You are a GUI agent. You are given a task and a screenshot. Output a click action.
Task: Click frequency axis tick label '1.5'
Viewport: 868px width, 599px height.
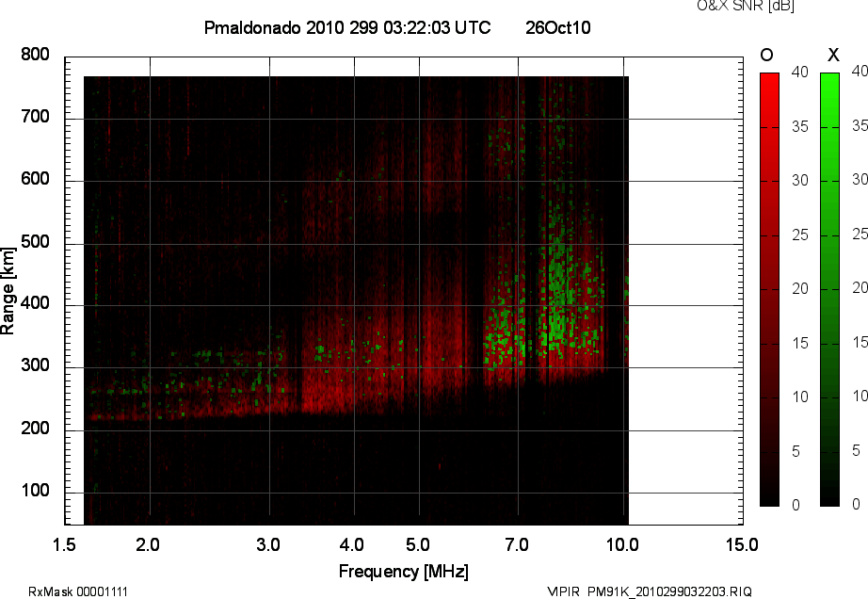point(64,545)
